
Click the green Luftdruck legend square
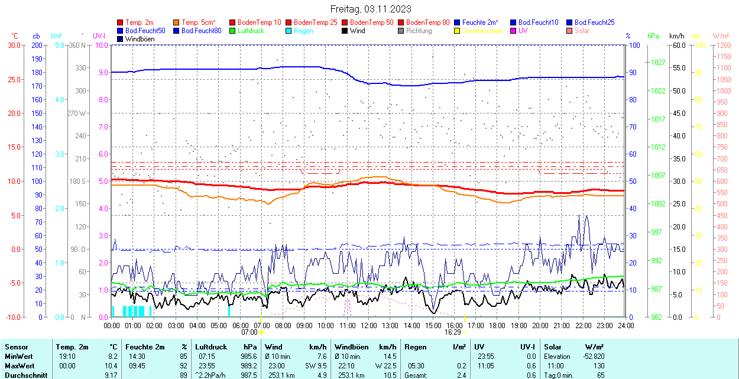pyautogui.click(x=233, y=31)
